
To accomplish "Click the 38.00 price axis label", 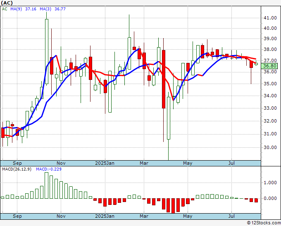I will click(x=270, y=49).
